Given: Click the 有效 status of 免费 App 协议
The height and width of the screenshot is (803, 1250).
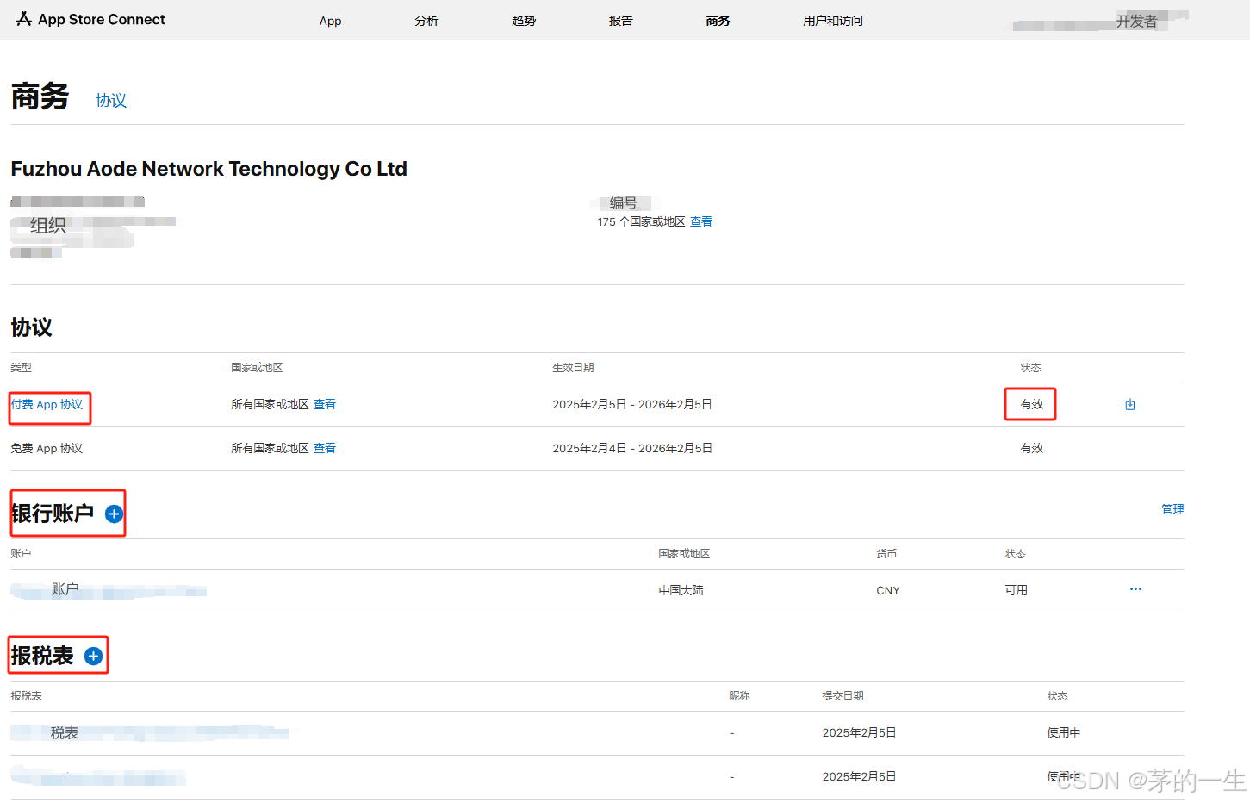Looking at the screenshot, I should pyautogui.click(x=1031, y=448).
